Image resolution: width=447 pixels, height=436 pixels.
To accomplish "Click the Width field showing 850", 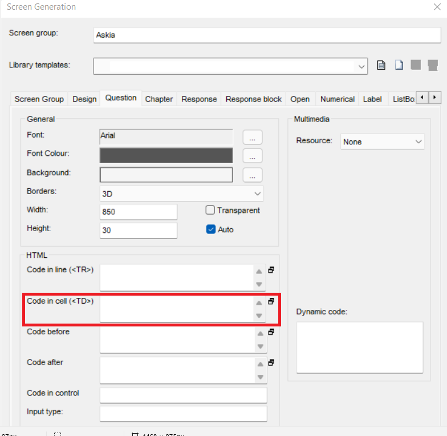I will click(x=138, y=212).
